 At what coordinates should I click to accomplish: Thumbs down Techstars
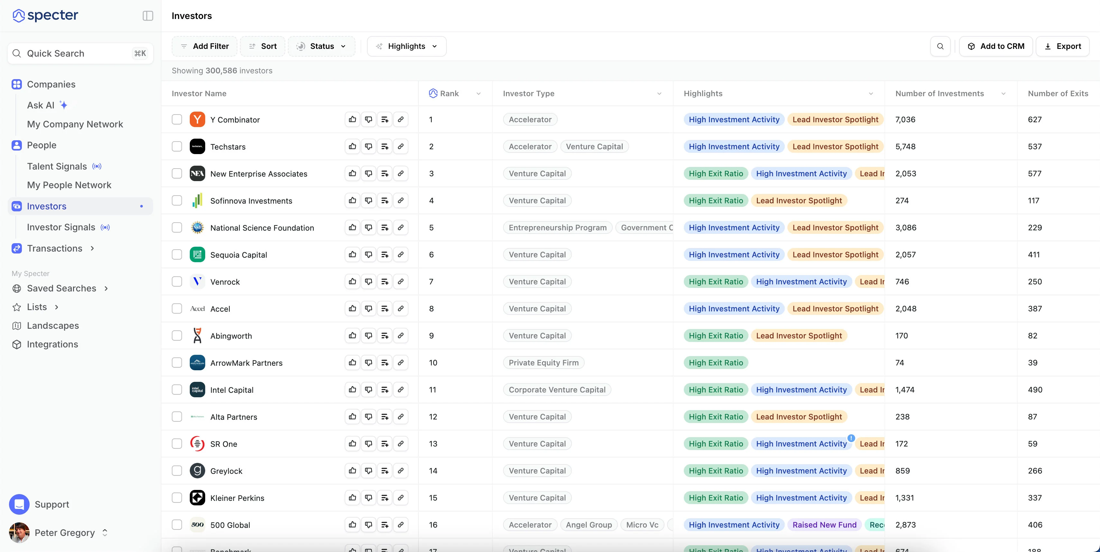click(x=369, y=146)
